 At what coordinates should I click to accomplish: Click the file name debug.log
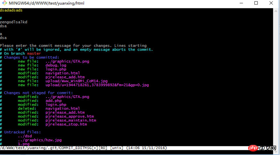point(56,65)
